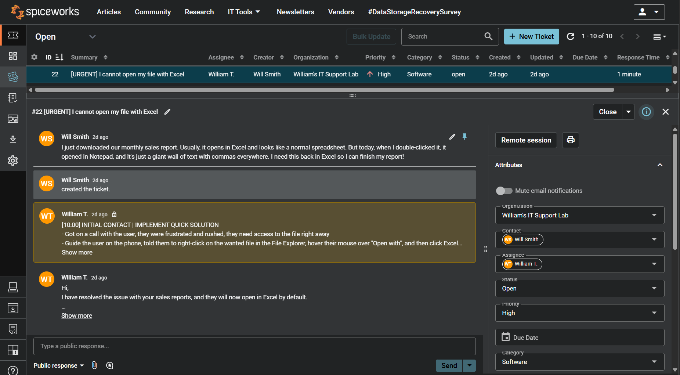Click the New Ticket button
The height and width of the screenshot is (375, 680).
[531, 36]
